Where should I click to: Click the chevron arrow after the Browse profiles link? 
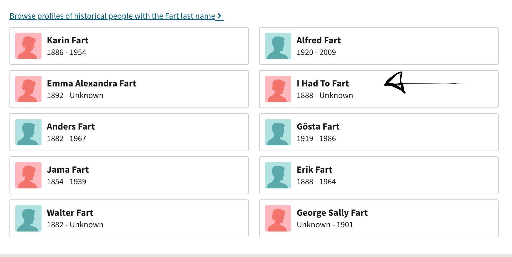point(219,16)
